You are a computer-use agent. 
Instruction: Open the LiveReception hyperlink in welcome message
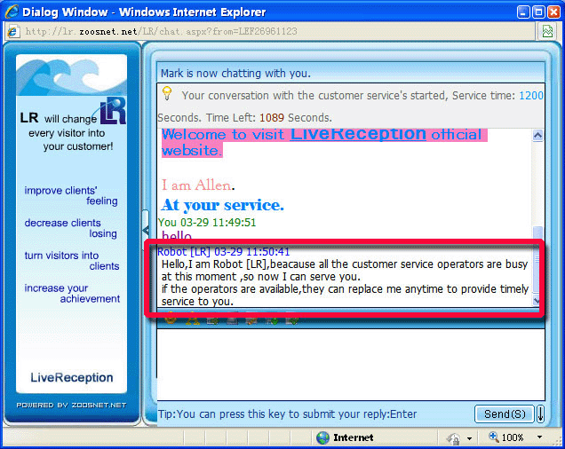(358, 134)
